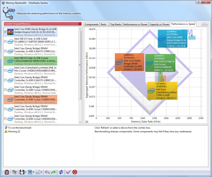Click the [y] axis selector below the chart
212x177 pixels.
(87, 122)
